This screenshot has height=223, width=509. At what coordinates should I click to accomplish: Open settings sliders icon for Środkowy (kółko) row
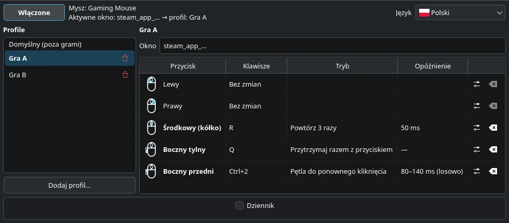coord(477,128)
